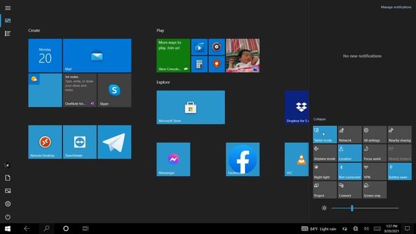Screen dimensions: 416x234
Task: Open Documents from Start sidebar
Action: point(8,177)
